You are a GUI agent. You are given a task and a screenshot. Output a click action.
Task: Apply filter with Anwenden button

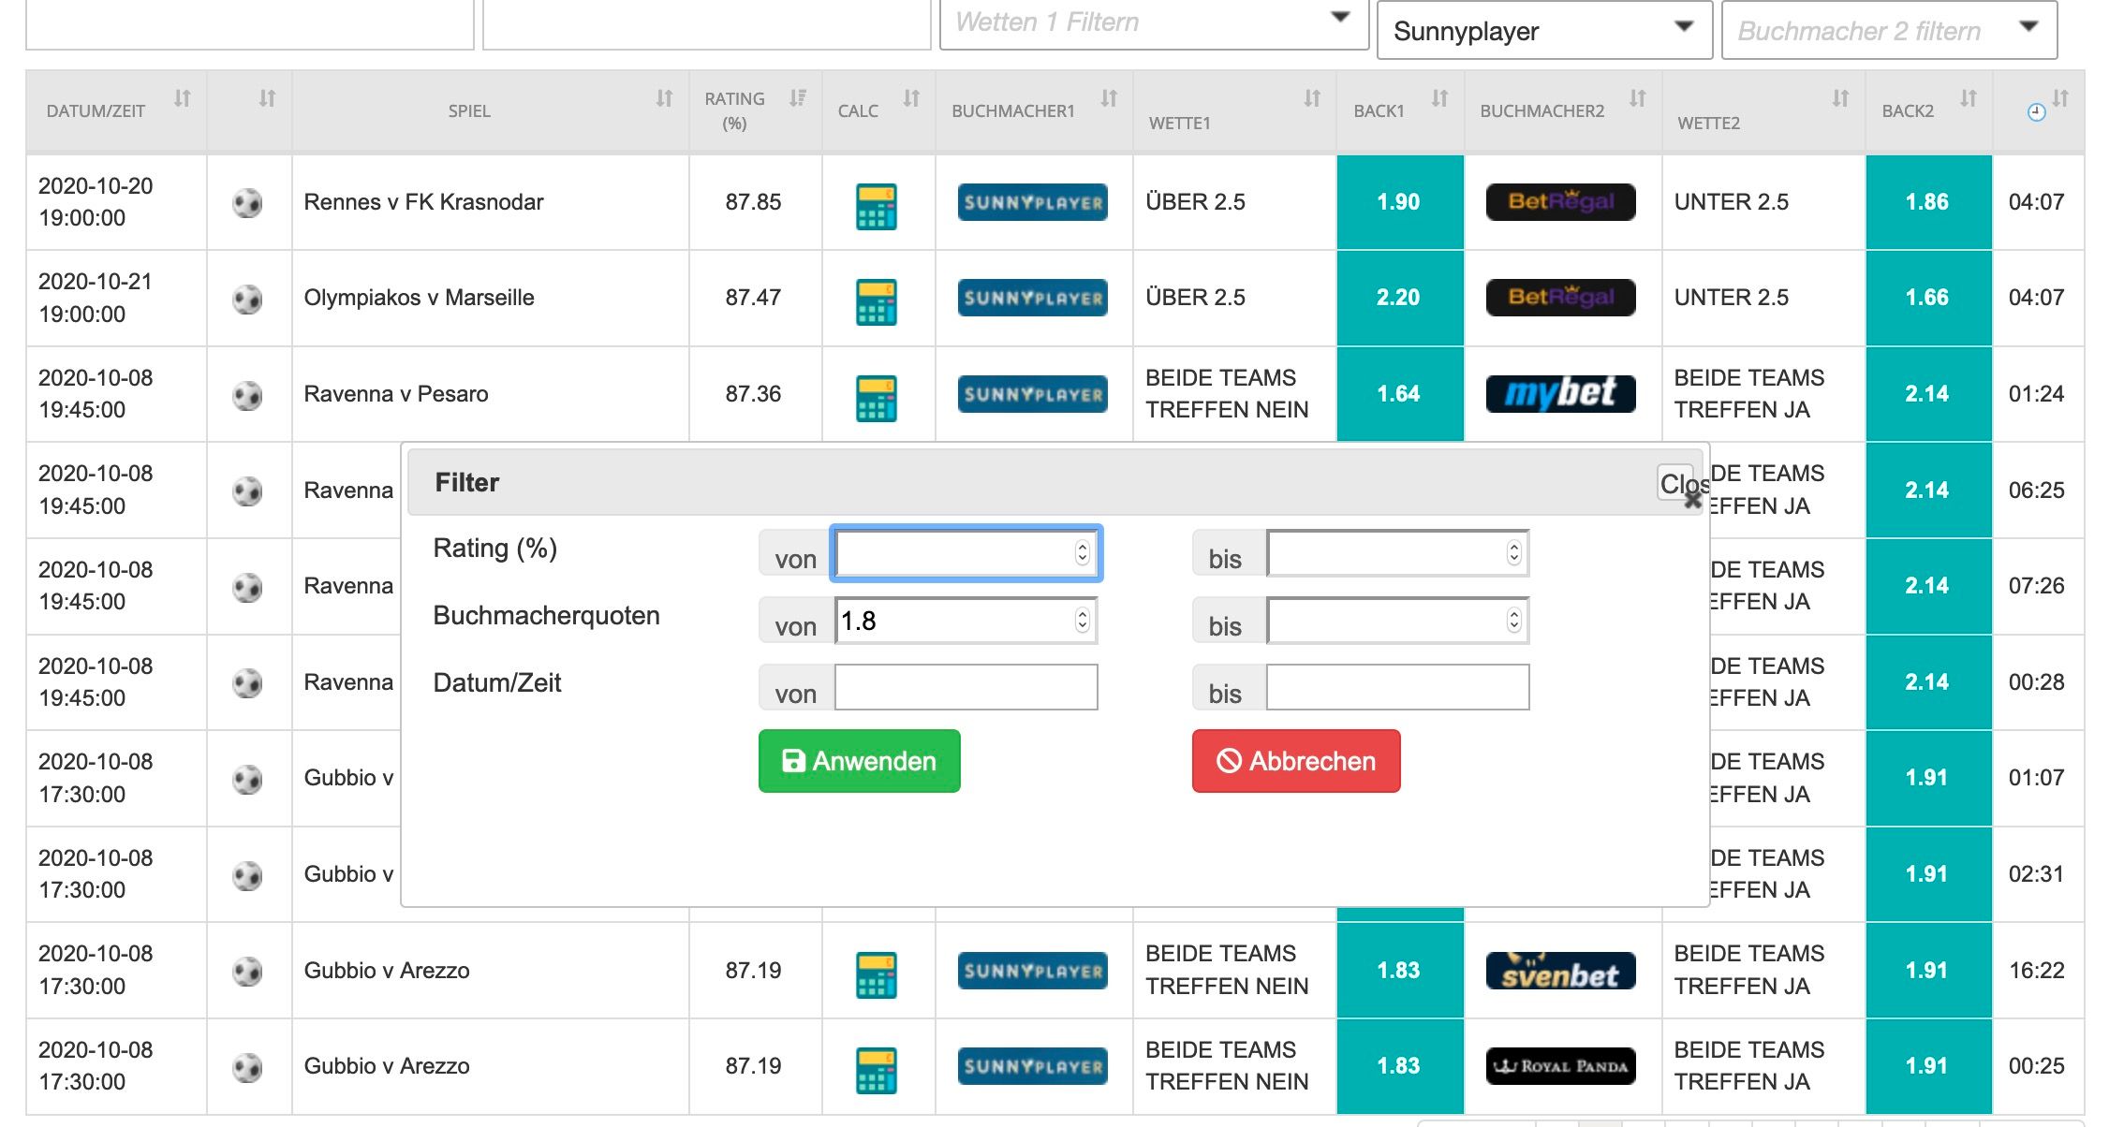pyautogui.click(x=860, y=761)
